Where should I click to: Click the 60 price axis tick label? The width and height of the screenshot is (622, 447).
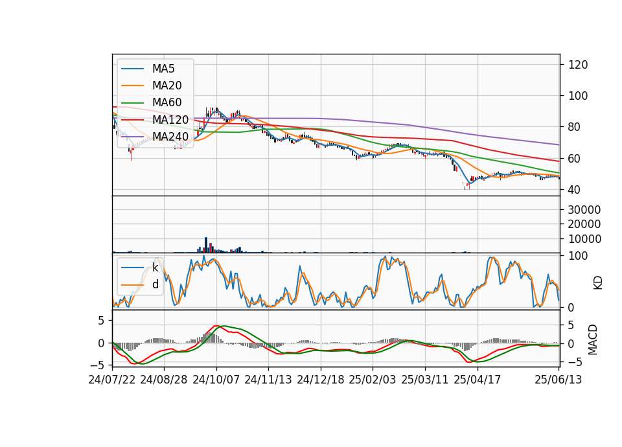tap(575, 159)
